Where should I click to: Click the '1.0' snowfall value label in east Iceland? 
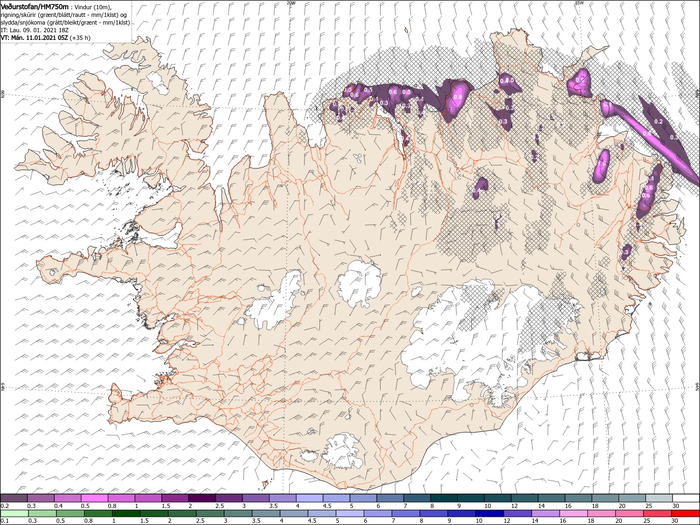tap(602, 164)
